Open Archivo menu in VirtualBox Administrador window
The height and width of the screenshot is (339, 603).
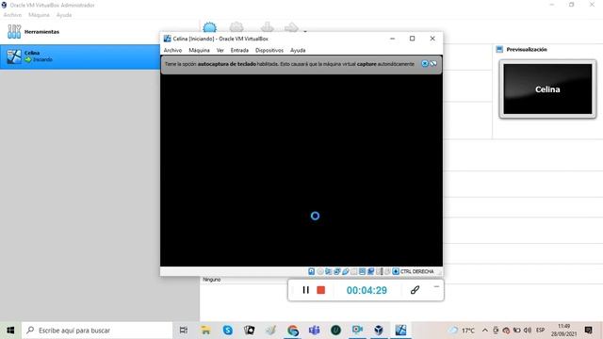pyautogui.click(x=12, y=15)
